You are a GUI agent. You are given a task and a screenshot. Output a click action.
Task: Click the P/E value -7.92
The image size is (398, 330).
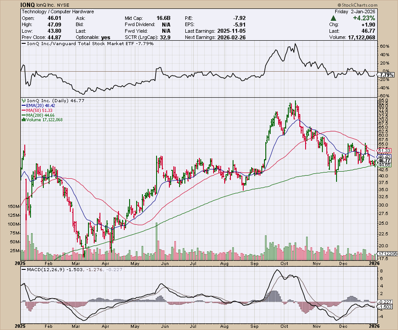click(x=239, y=18)
